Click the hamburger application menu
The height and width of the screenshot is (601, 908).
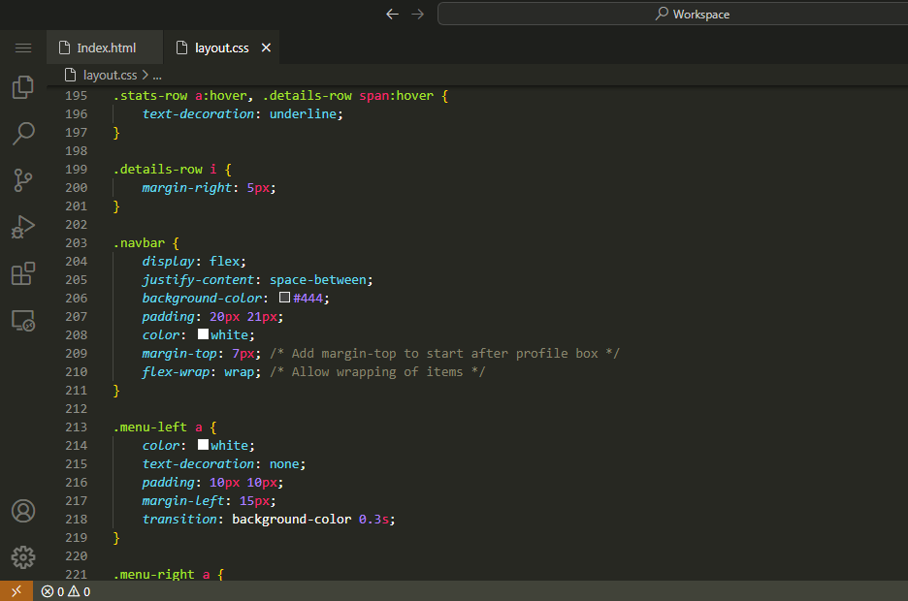click(23, 47)
